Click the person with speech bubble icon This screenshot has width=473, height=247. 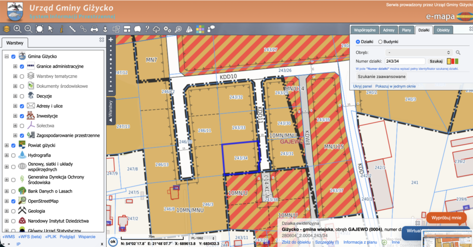coord(211,29)
